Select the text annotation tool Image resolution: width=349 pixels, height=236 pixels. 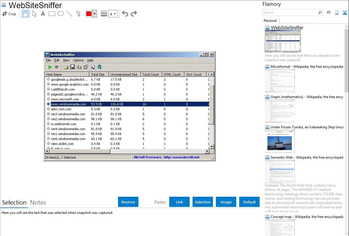click(43, 14)
